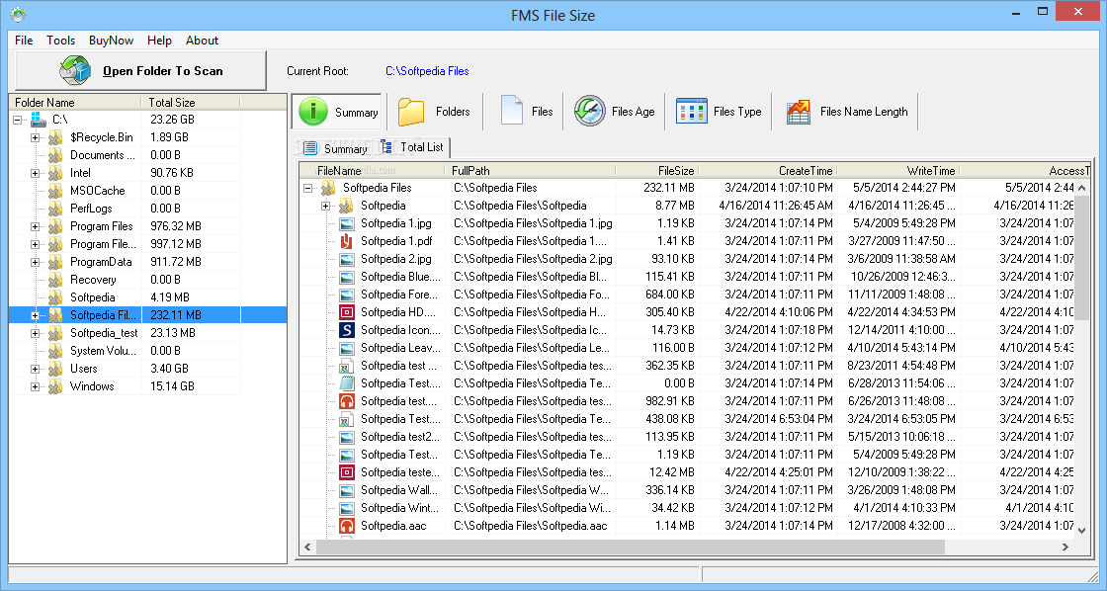Expand the Windows folder node
The width and height of the screenshot is (1107, 591).
click(x=36, y=387)
